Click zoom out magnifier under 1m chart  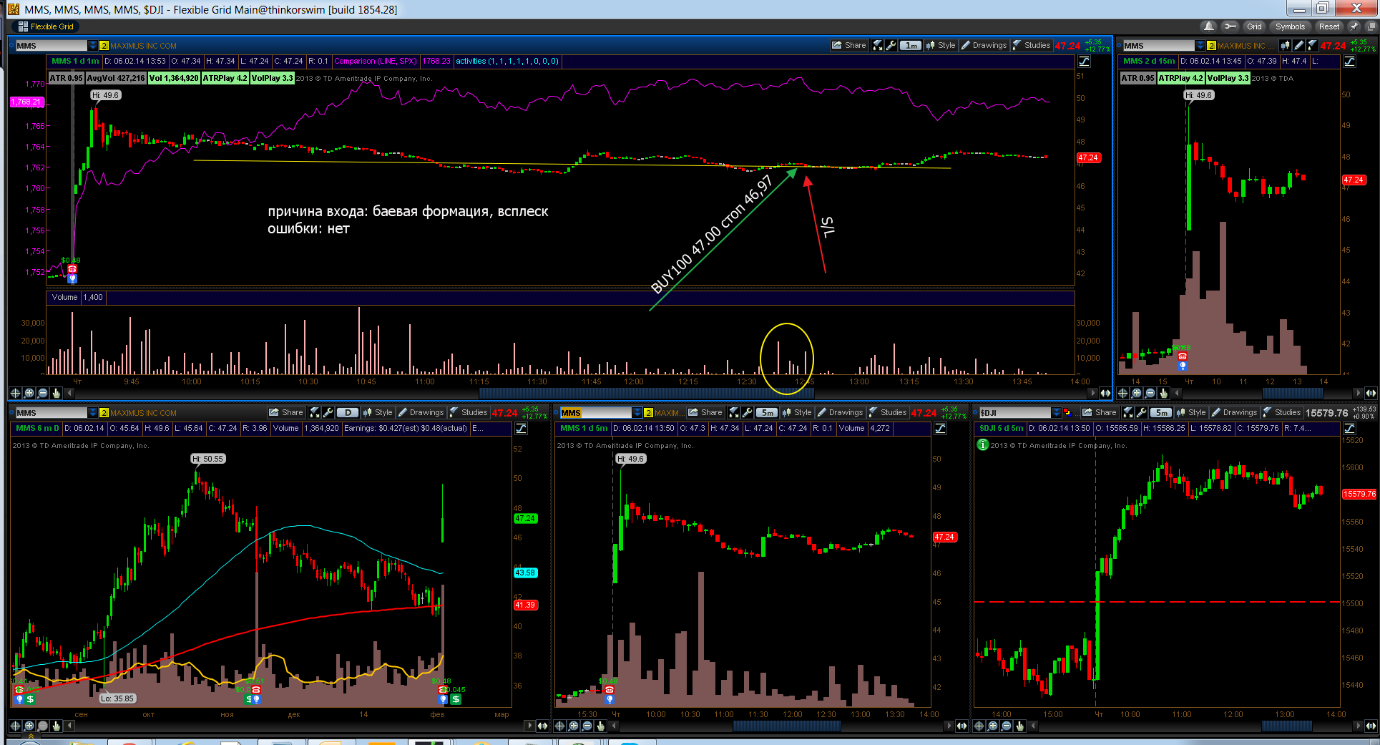point(42,393)
